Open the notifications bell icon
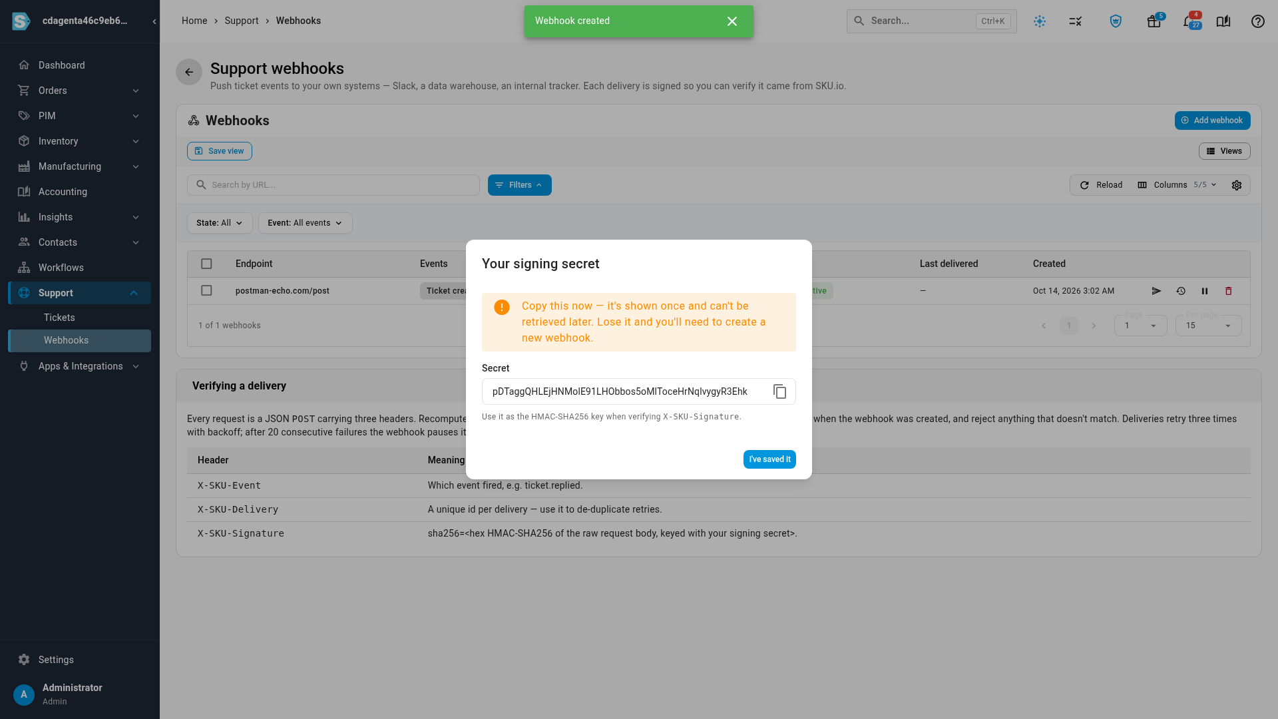 (1191, 21)
